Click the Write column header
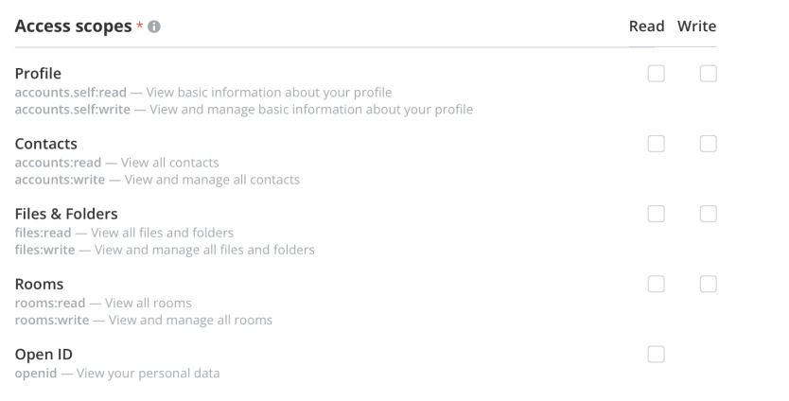 tap(696, 27)
